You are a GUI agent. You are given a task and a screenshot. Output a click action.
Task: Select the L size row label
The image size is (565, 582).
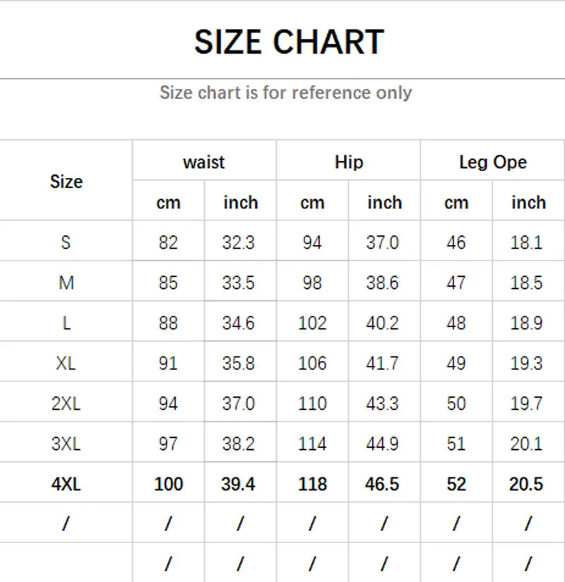[66, 323]
